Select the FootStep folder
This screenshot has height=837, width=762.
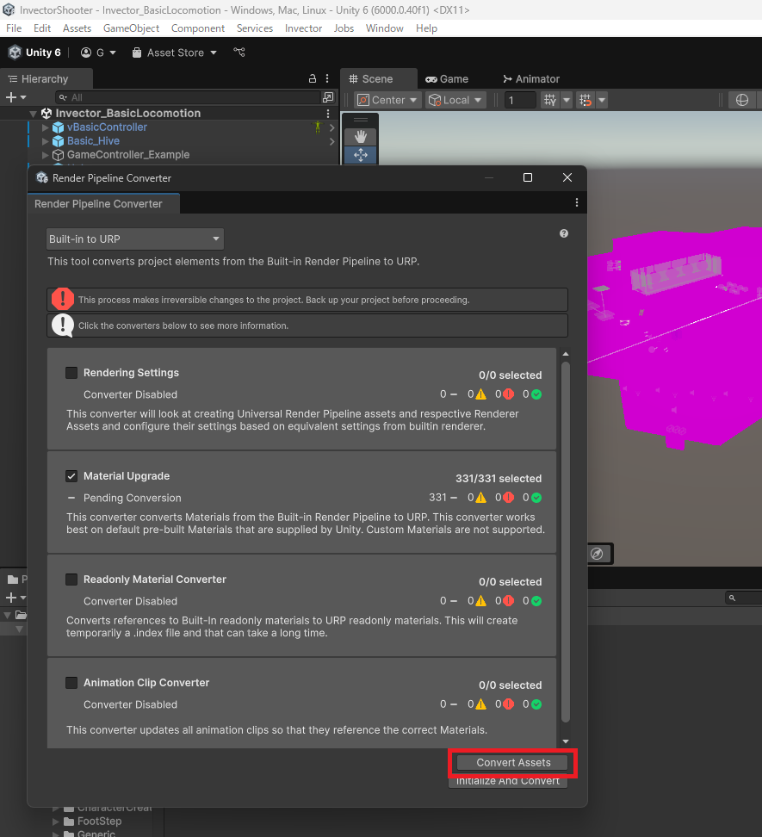pos(99,821)
